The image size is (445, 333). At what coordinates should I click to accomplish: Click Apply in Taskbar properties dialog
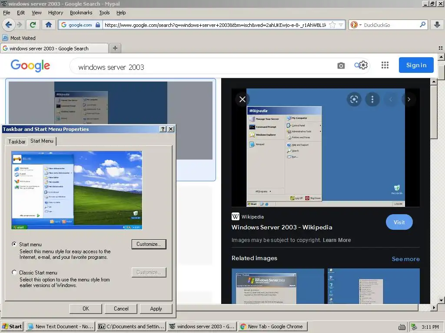[156, 309]
